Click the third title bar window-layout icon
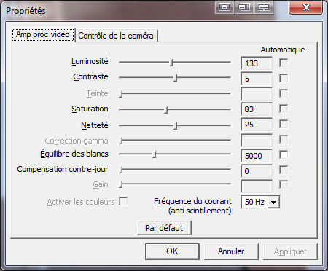The height and width of the screenshot is (271, 328). (264, 7)
